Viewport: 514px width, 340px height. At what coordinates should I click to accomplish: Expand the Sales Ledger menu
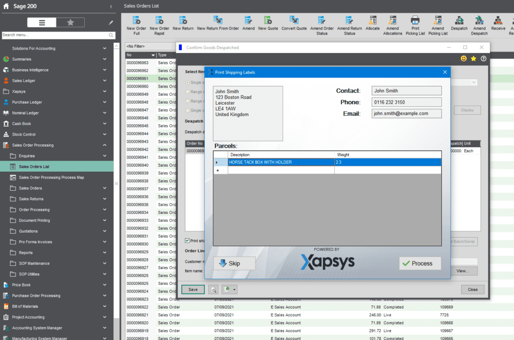[x=104, y=81]
